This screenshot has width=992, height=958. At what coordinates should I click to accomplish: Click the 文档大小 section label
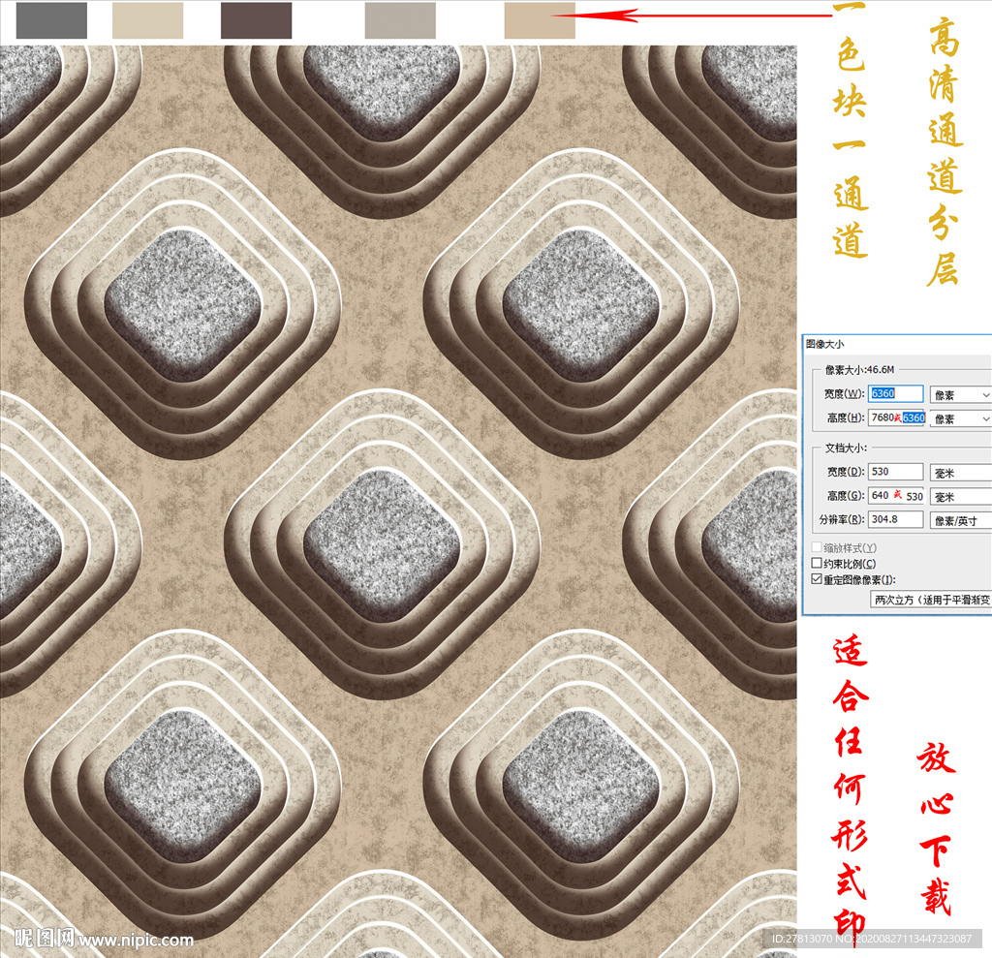point(846,448)
